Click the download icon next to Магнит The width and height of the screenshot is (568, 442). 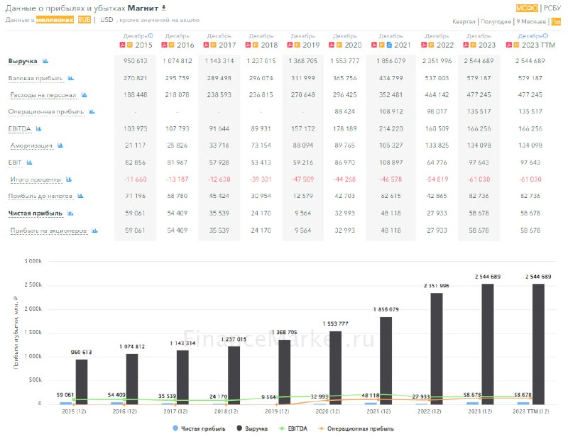point(164,8)
